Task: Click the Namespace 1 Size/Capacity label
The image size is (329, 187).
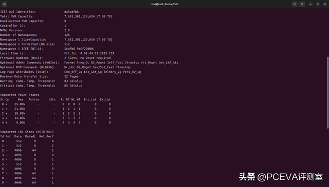Action: (23, 39)
